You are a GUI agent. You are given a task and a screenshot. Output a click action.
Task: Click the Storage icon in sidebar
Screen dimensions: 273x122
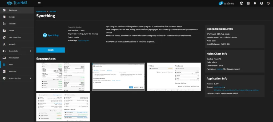pos(4,17)
